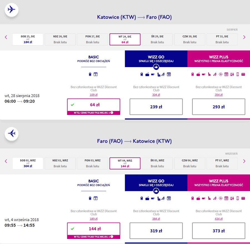Click outbound WIZZ PLUS airport check-in plane icon

(221, 74)
